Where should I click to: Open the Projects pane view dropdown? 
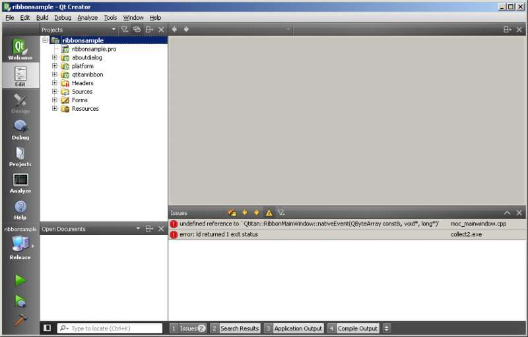pyautogui.click(x=114, y=30)
